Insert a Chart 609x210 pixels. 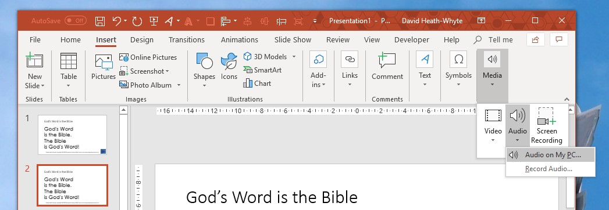[x=257, y=84]
